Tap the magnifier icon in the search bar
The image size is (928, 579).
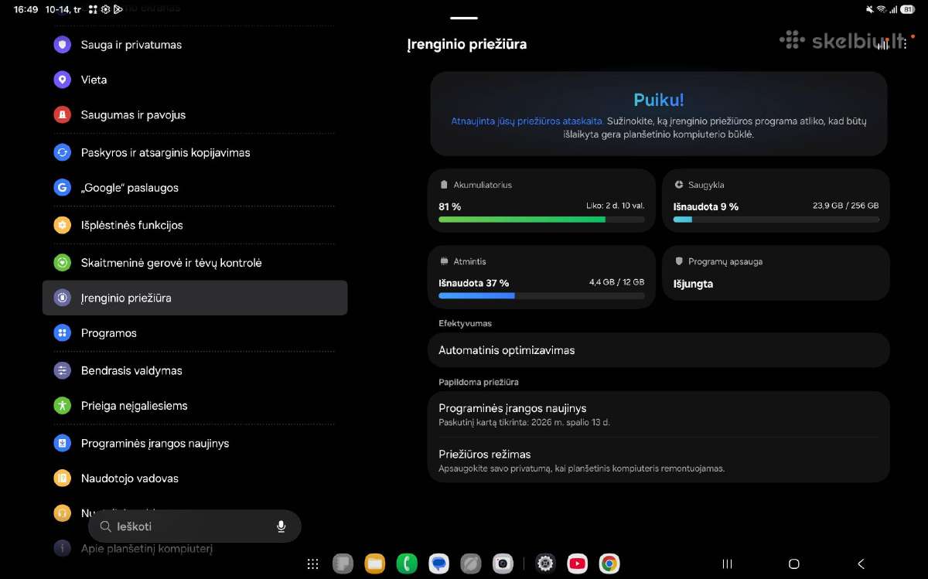[106, 526]
